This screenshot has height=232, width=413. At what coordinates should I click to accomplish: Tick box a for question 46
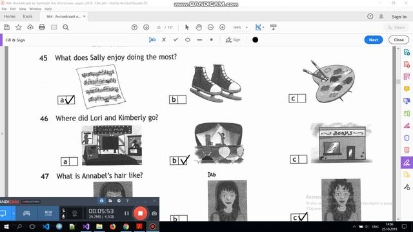tap(74, 161)
